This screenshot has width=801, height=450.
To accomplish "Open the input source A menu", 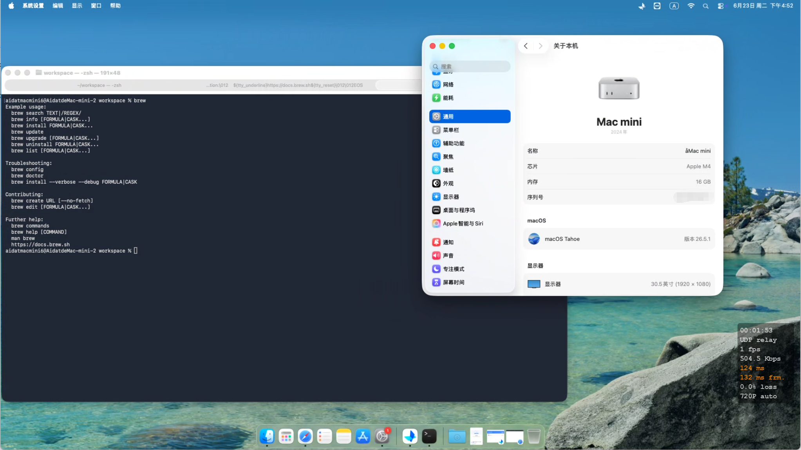I will 674,6.
